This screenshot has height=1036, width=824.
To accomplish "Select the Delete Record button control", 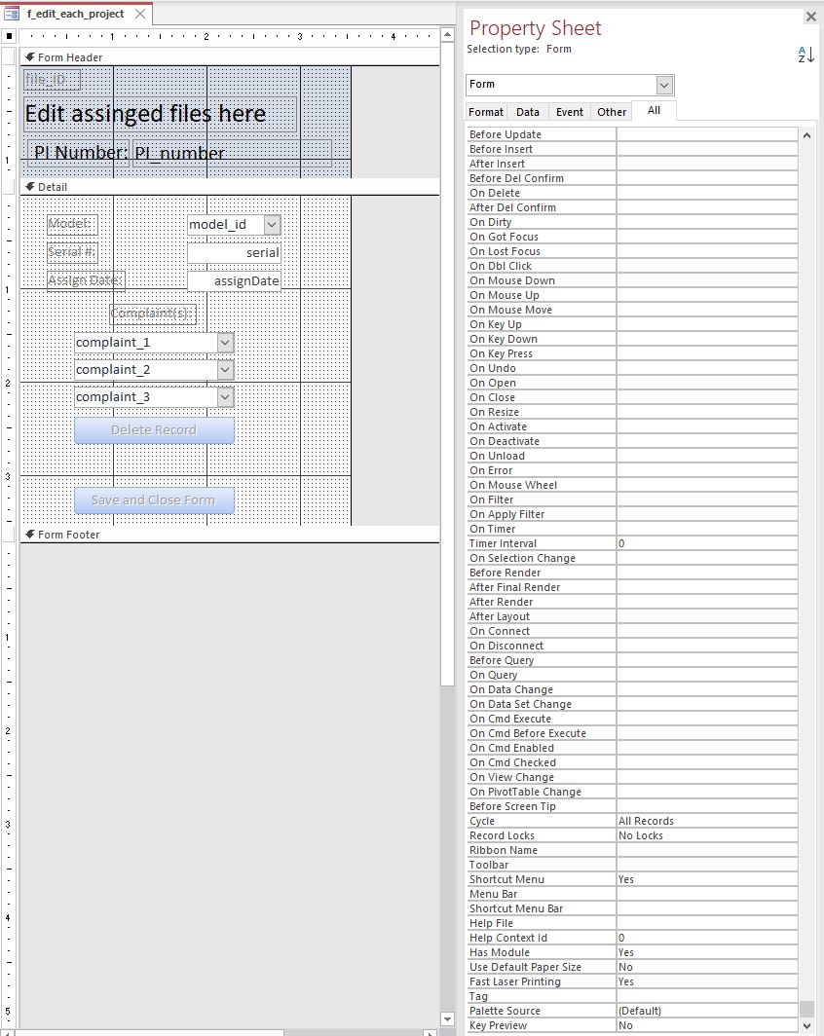I will coord(154,430).
